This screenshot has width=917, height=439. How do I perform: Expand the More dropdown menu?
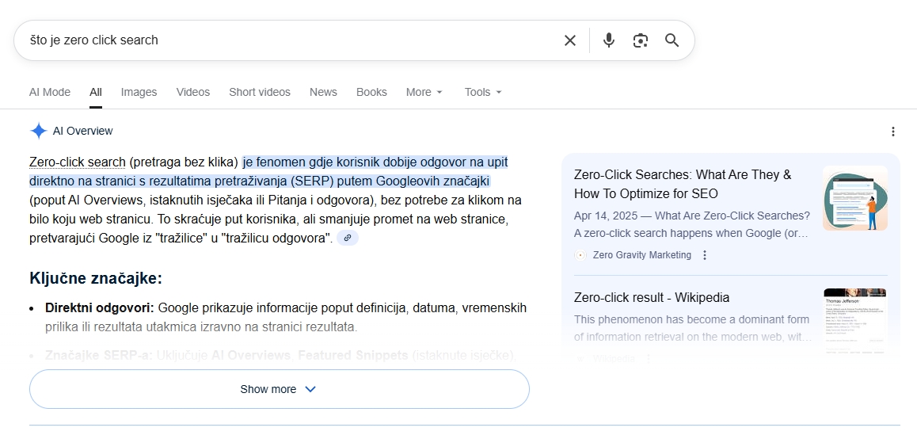click(424, 92)
